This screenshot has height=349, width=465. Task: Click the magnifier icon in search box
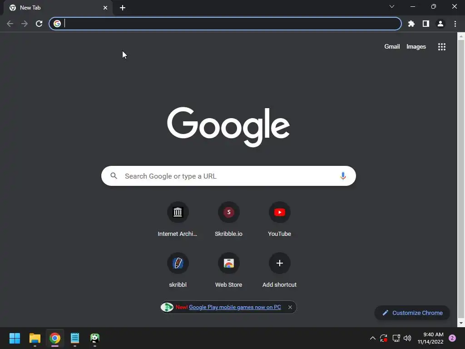[114, 176]
